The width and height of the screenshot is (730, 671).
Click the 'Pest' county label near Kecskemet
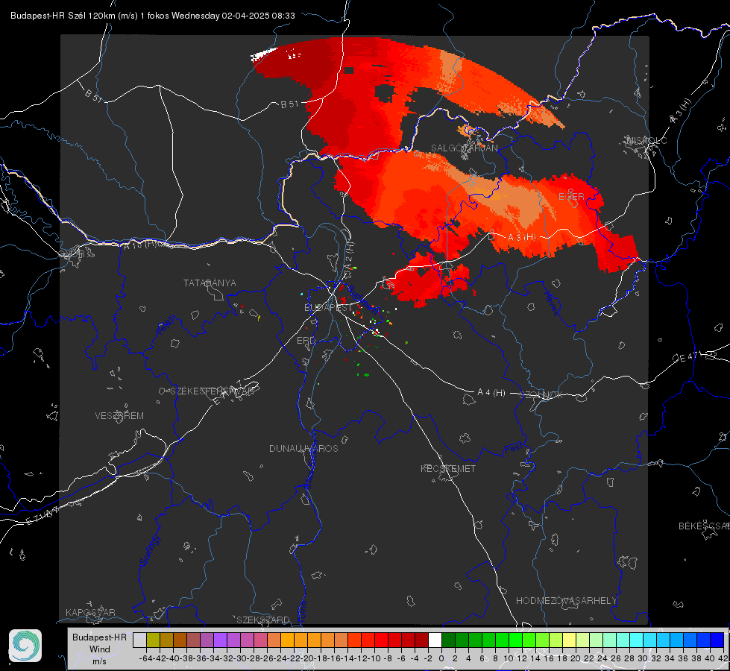click(514, 448)
